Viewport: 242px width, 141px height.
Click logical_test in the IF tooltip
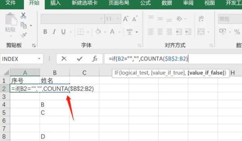[135, 73]
